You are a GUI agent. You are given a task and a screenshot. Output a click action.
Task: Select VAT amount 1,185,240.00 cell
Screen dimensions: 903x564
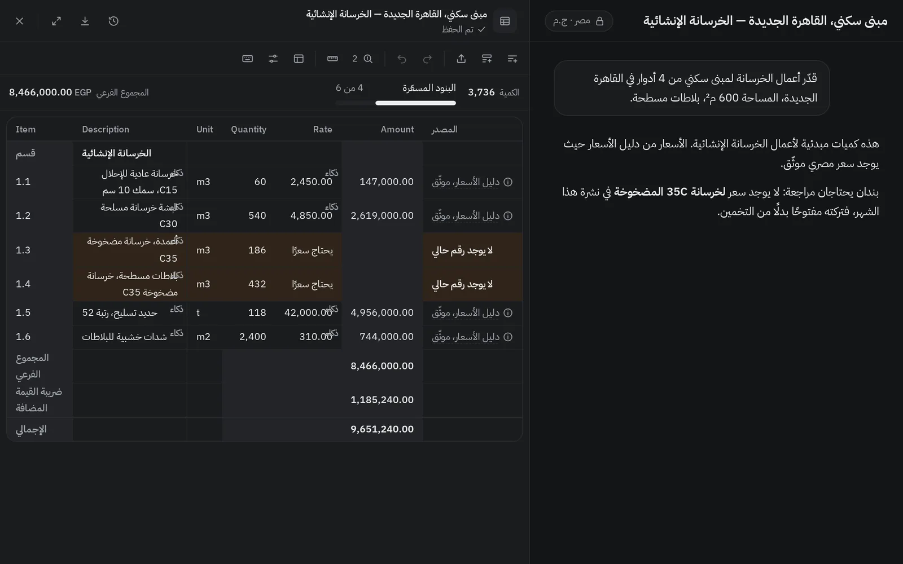[382, 400]
